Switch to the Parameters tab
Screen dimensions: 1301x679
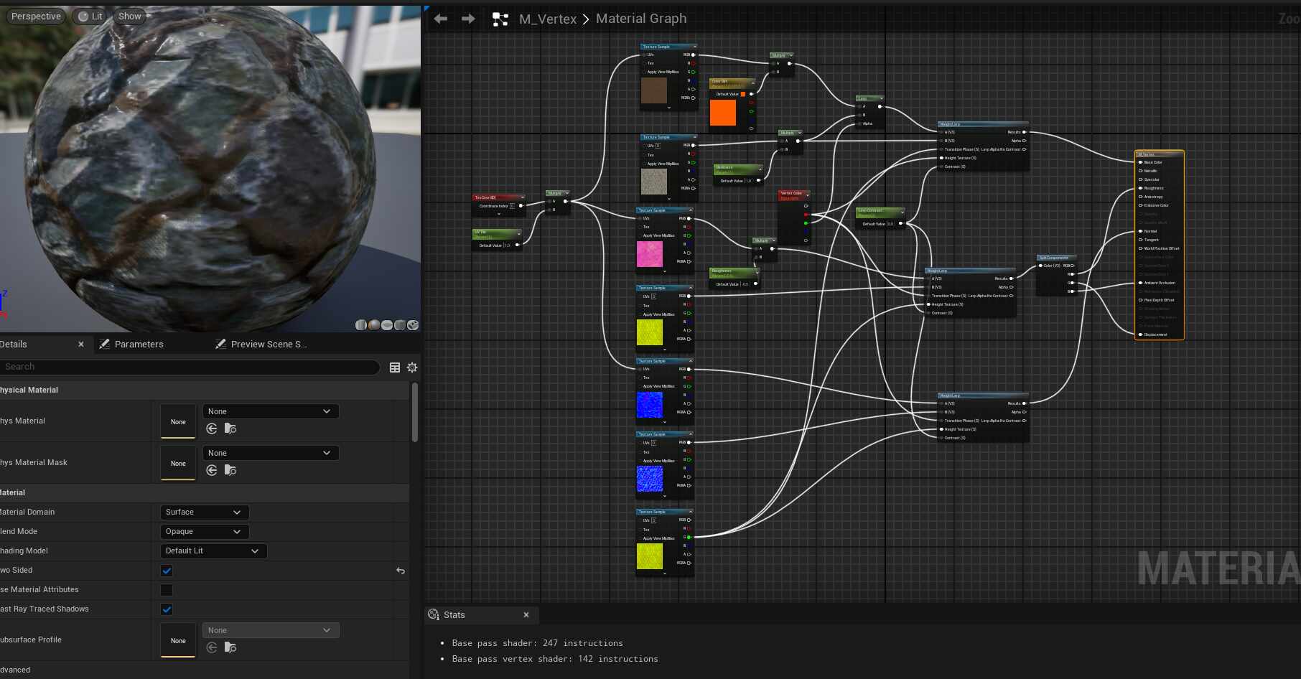coord(139,344)
